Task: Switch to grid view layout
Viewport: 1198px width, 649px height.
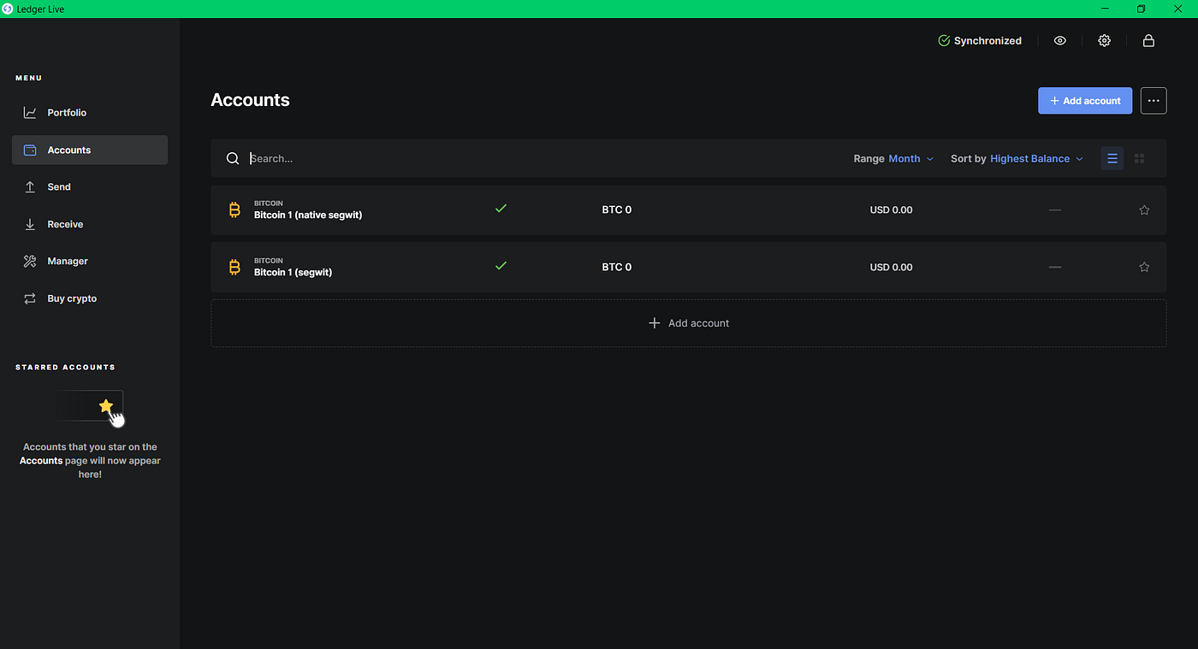Action: tap(1140, 159)
